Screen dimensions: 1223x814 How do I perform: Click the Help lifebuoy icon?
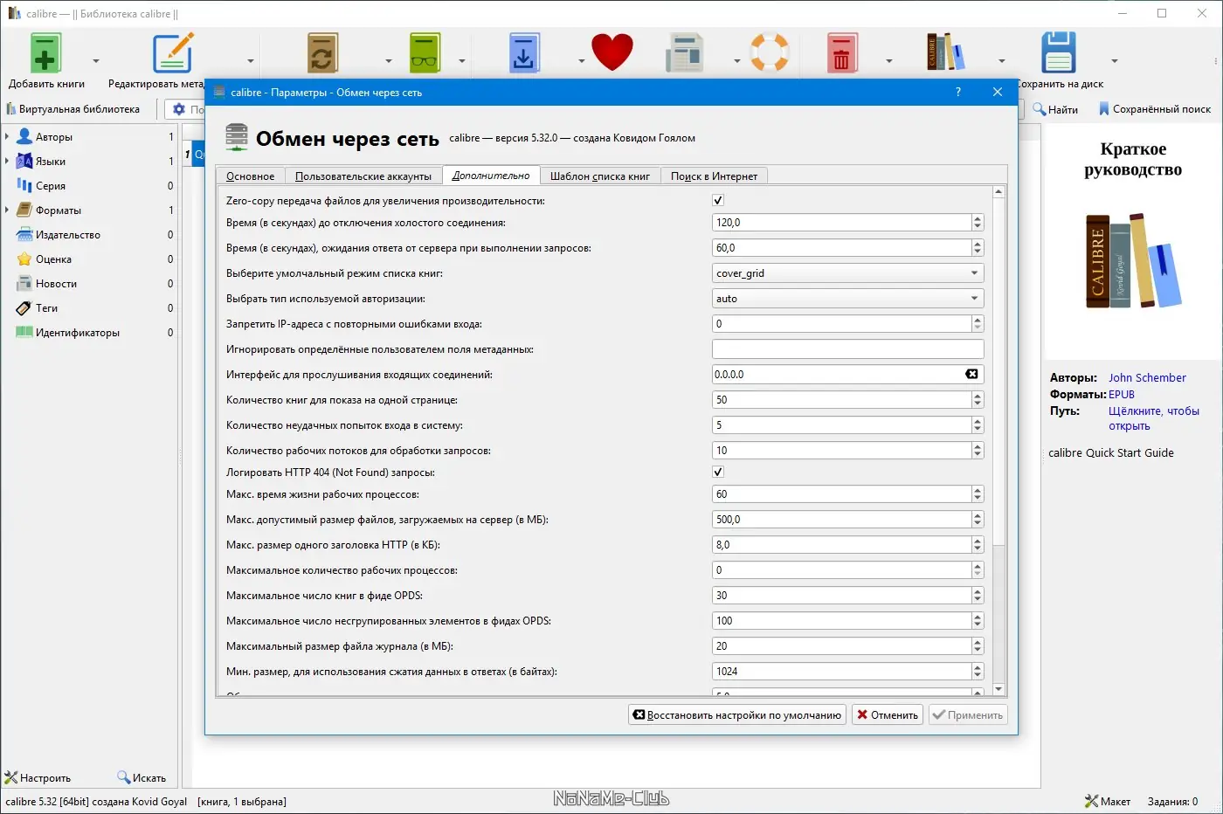(x=770, y=52)
